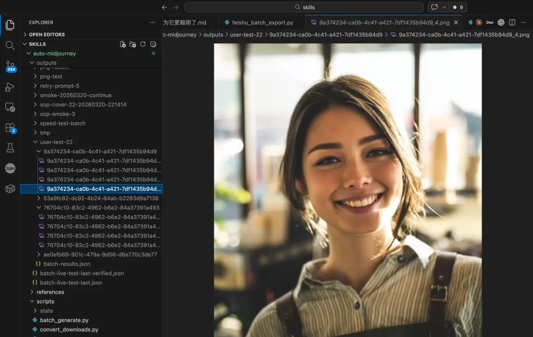Collapse the user-test-22 folder
533x337 pixels.
[56, 142]
